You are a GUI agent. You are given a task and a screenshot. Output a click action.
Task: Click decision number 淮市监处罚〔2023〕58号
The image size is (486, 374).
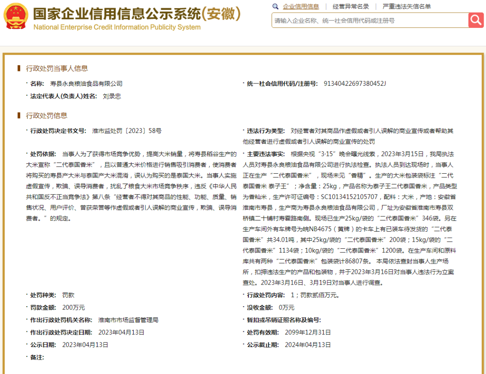pos(127,131)
